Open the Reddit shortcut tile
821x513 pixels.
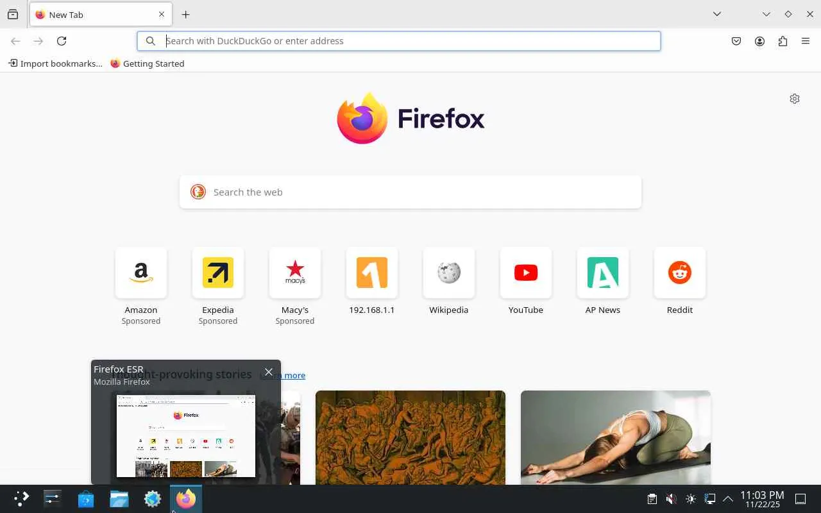point(680,282)
